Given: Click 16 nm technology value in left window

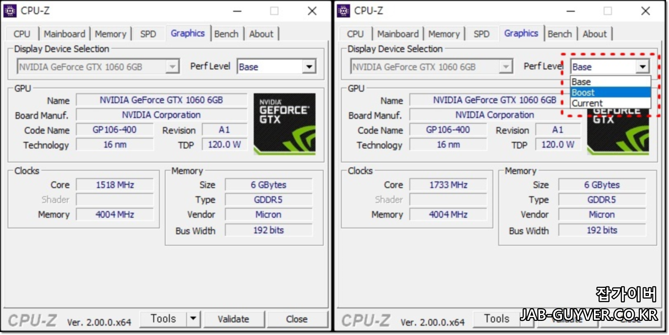Looking at the screenshot, I should coord(114,145).
